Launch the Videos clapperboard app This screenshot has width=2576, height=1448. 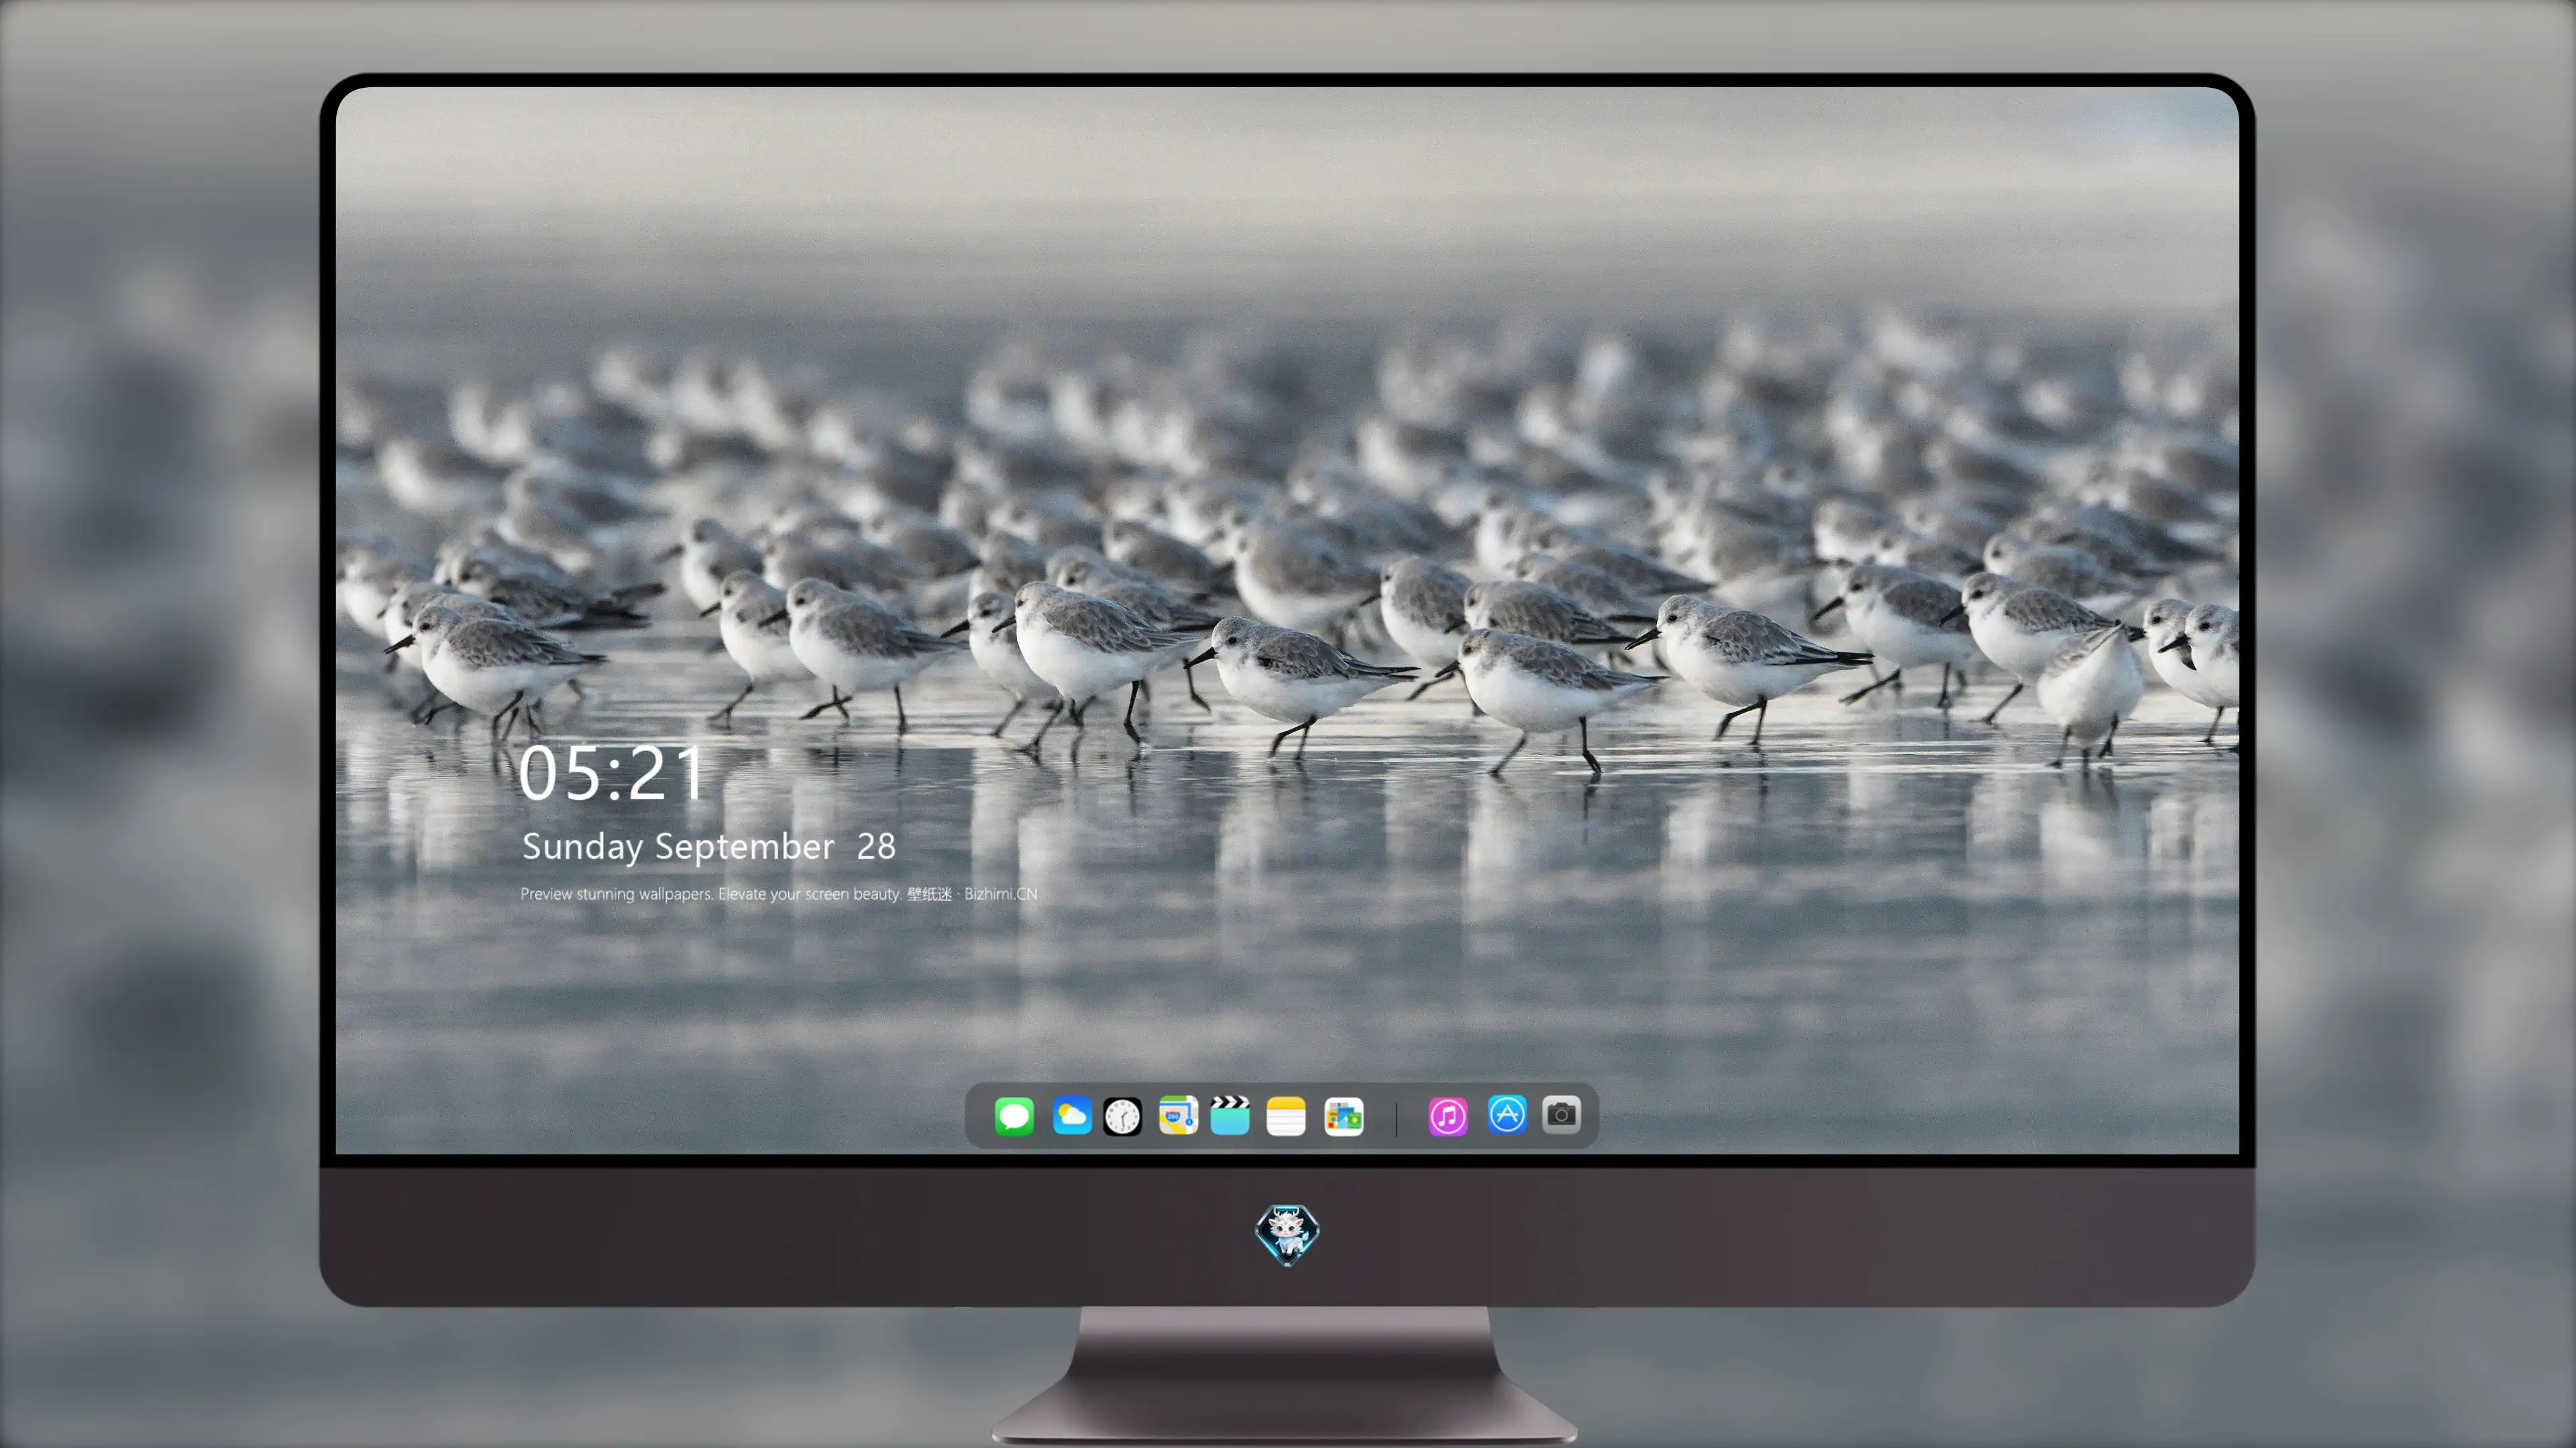coord(1230,1116)
